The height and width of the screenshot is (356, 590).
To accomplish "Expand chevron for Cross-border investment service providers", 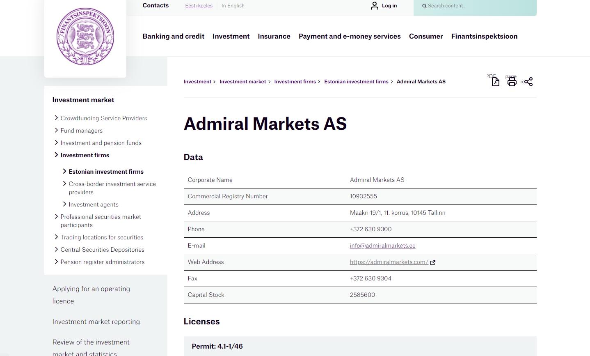I will 64,184.
